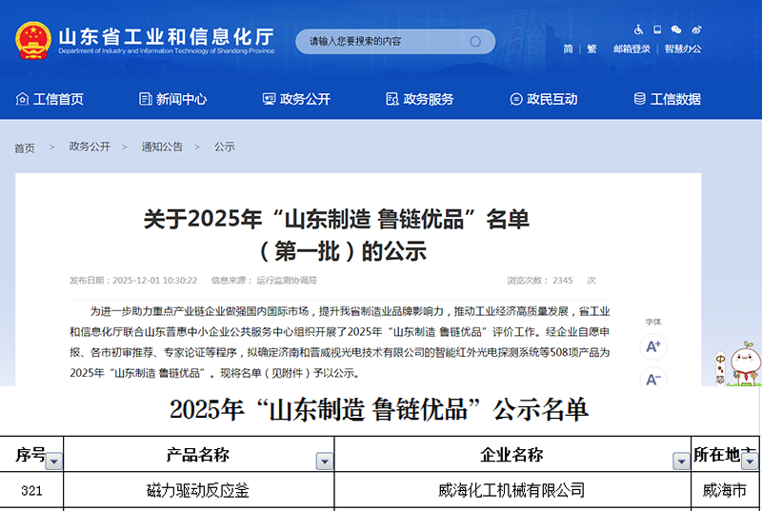762x511 pixels.
Task: Click 通知公告 in the breadcrumb
Action: pyautogui.click(x=162, y=147)
